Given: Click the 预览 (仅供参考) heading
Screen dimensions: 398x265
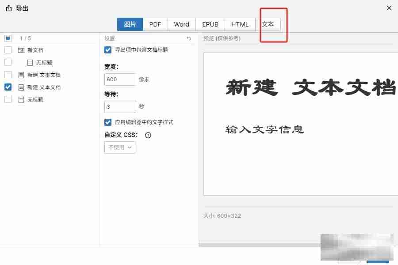Looking at the screenshot, I should pyautogui.click(x=222, y=38).
